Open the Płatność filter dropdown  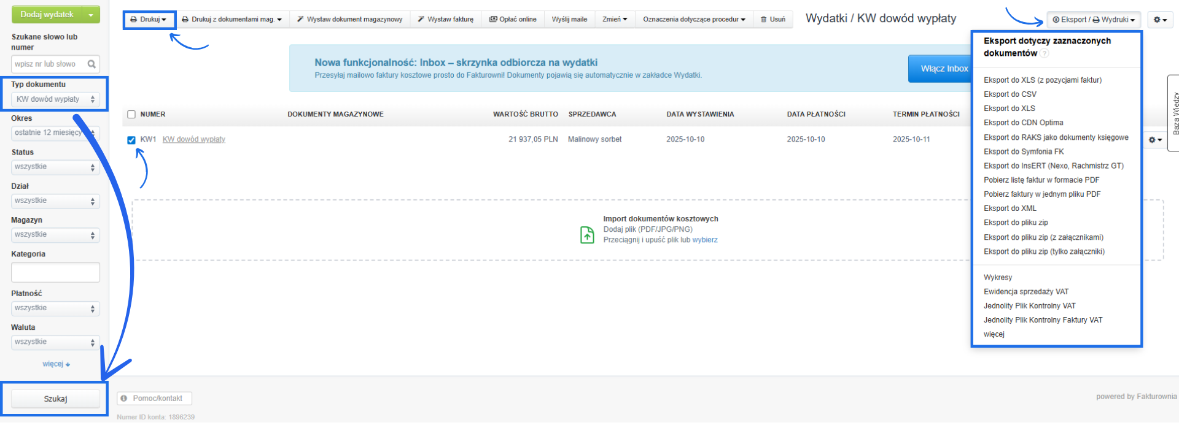[55, 308]
